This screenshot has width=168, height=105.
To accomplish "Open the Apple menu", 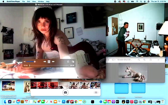I will point(3,1).
